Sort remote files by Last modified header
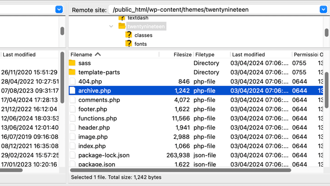 click(x=248, y=54)
